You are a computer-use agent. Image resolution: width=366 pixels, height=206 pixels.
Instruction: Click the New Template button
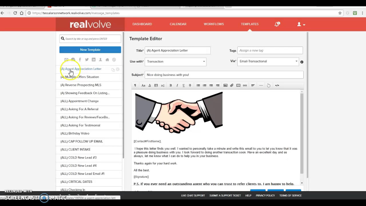pos(90,50)
